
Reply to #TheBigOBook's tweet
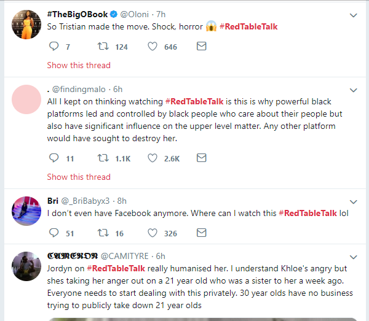53,47
